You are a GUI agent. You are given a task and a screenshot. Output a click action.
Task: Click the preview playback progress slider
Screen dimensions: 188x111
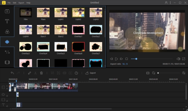click(x=152, y=59)
